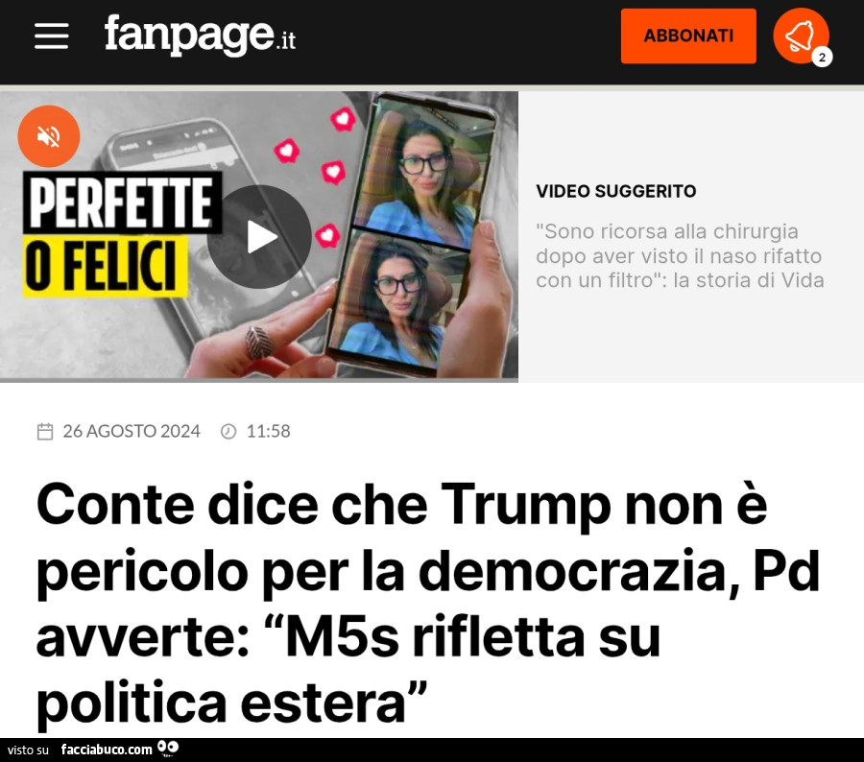Click the facciabuco.com watermark link
The image size is (864, 762).
(x=107, y=750)
